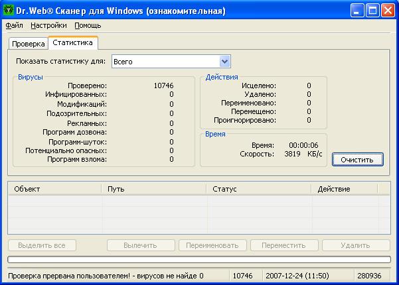Click the Программ-шуток label

tap(78, 142)
